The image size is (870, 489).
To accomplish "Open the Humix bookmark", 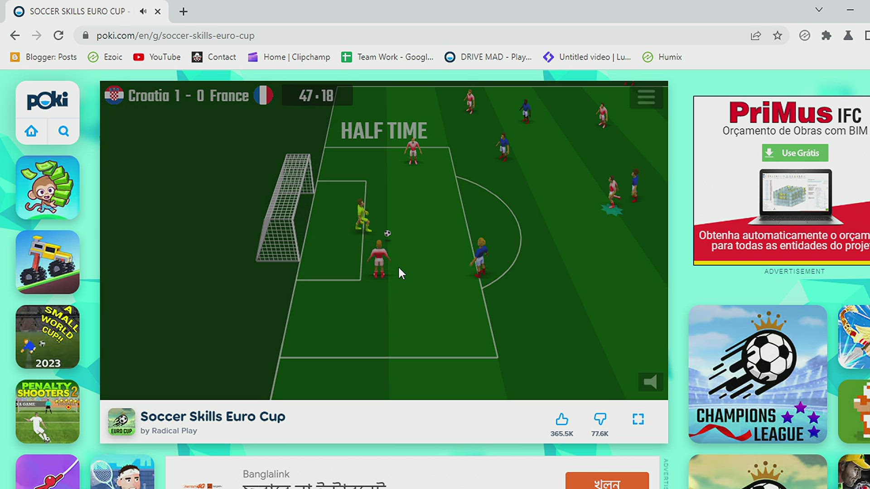I will (x=662, y=57).
